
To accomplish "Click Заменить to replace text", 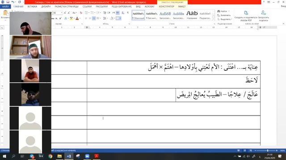I will [224, 15].
